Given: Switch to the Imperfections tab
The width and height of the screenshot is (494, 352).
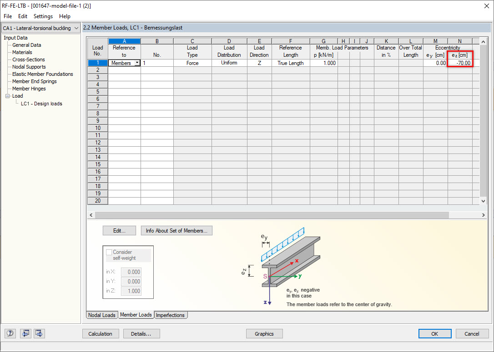Looking at the screenshot, I should tap(171, 315).
